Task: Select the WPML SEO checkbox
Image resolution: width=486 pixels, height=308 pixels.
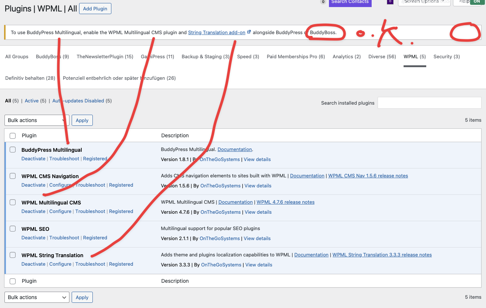Action: coord(13,229)
